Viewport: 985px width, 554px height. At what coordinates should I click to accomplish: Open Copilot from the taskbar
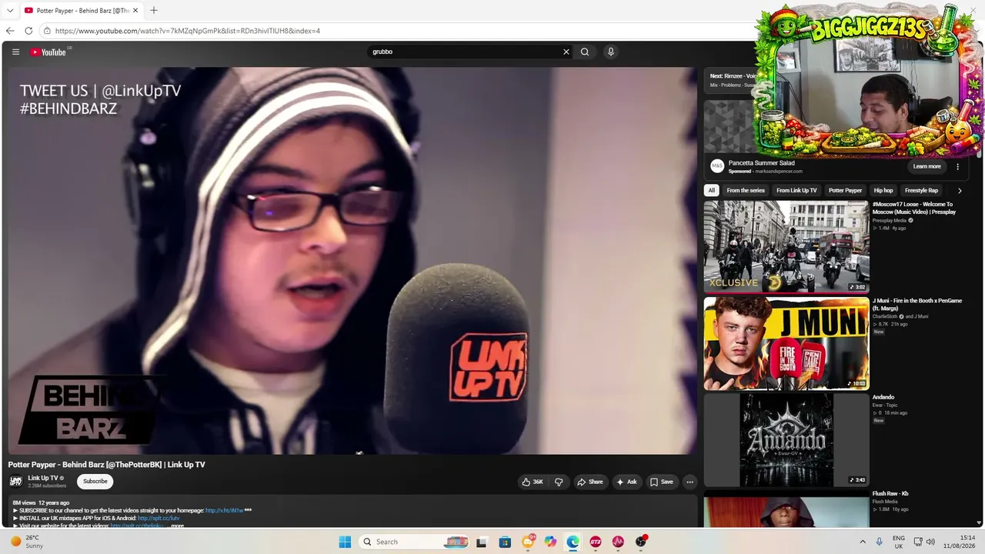pyautogui.click(x=550, y=542)
